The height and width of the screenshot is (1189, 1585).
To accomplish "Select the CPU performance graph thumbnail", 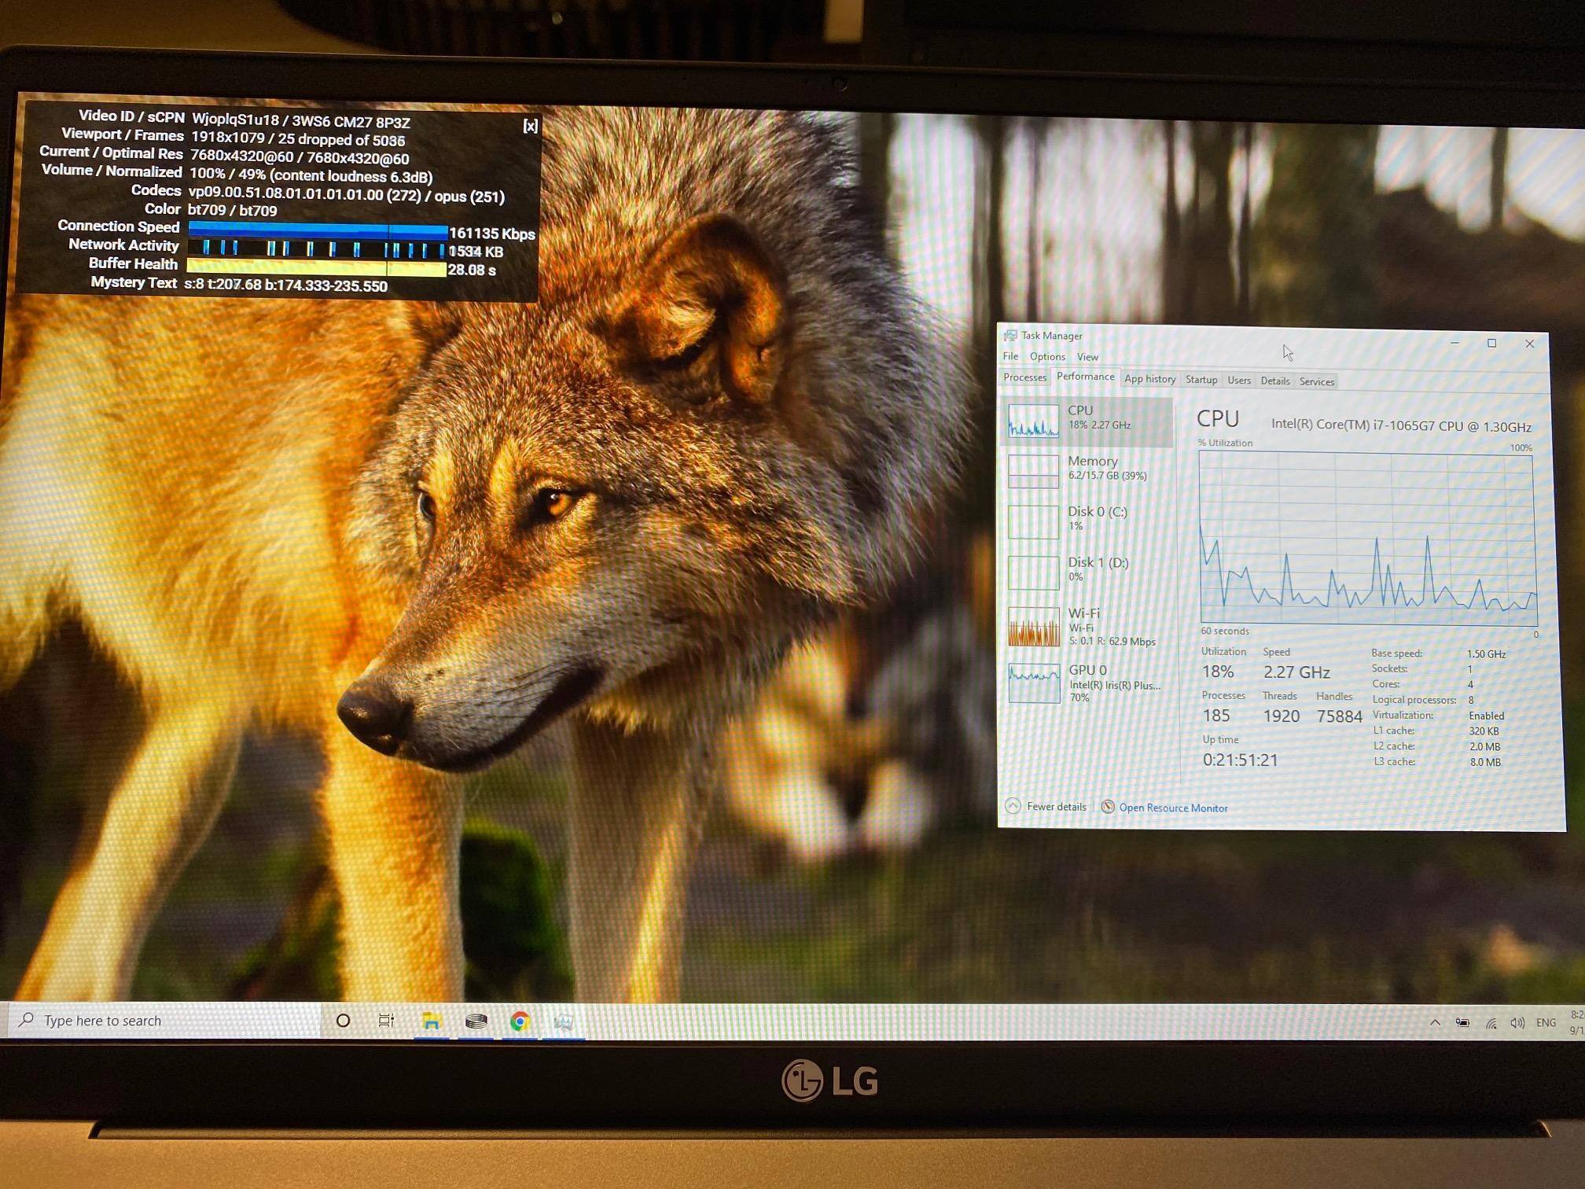I will point(1033,419).
